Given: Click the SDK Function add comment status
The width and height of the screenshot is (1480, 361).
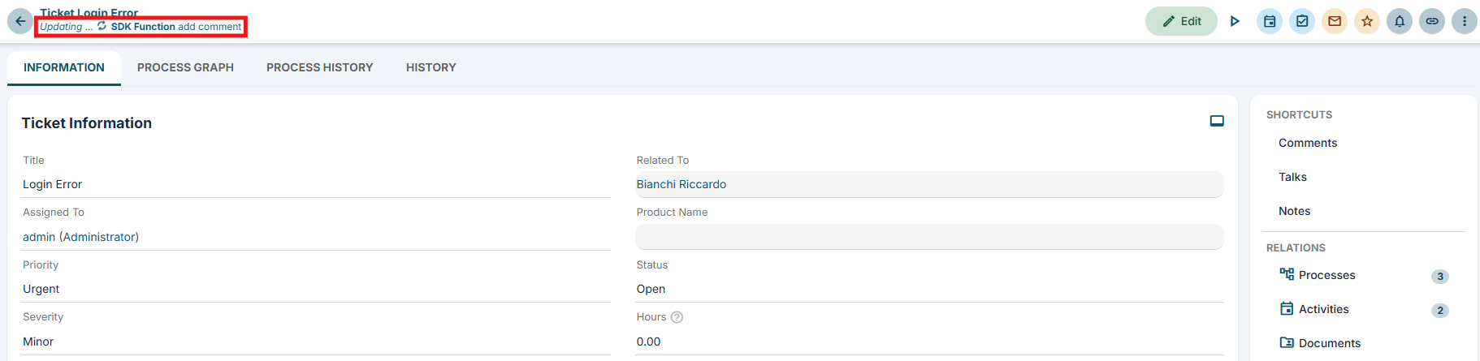Looking at the screenshot, I should (x=176, y=27).
